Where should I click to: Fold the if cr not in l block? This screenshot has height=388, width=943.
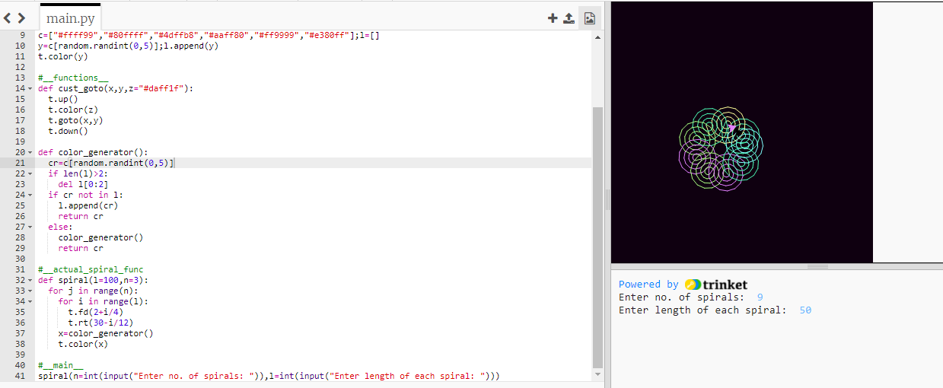coord(30,195)
